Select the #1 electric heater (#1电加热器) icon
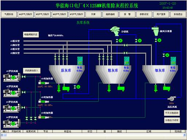Screen dimensions: 187x140 click(x=43, y=83)
